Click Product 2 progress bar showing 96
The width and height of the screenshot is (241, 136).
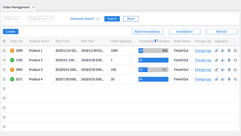(153, 60)
